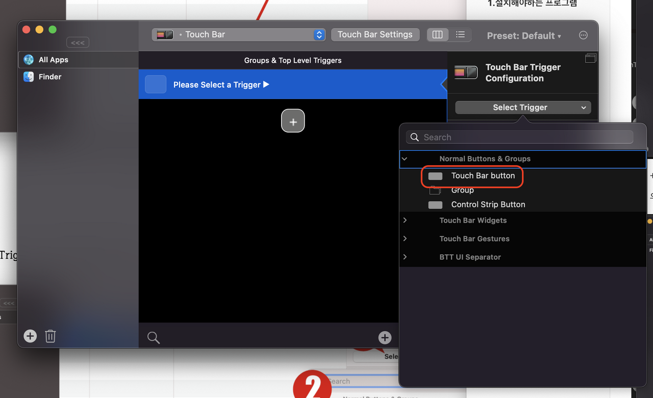Open the Select Trigger dropdown
The width and height of the screenshot is (653, 398).
[x=523, y=108]
